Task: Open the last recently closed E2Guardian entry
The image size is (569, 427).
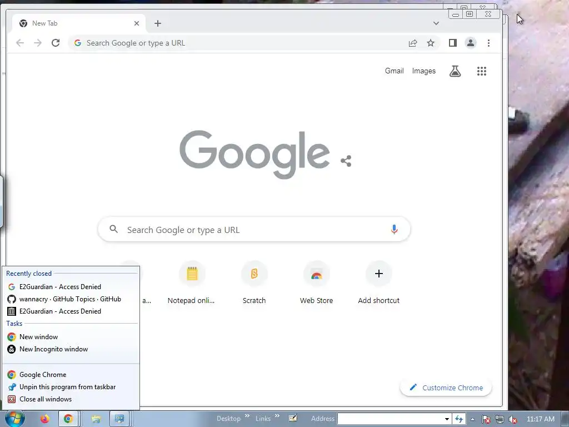Action: click(x=71, y=311)
